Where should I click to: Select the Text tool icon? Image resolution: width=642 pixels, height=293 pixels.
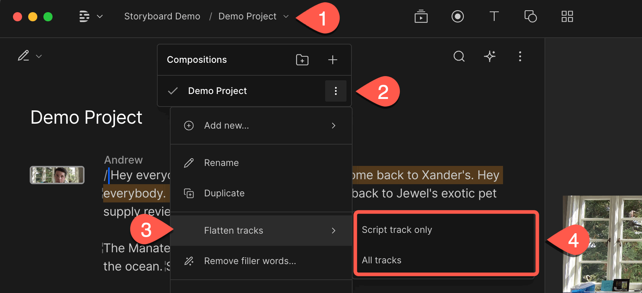point(494,16)
